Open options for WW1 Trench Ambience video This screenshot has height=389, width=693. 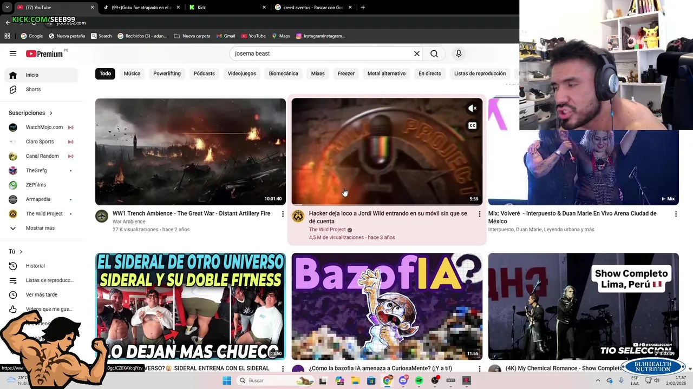click(x=283, y=214)
